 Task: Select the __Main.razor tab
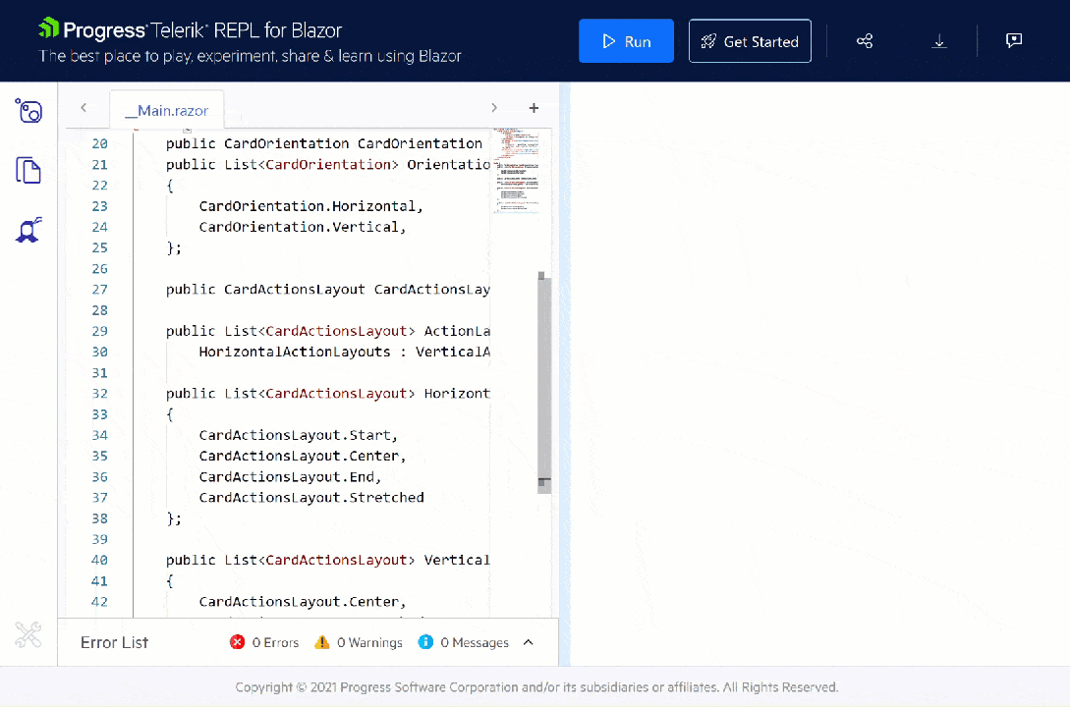[x=166, y=110]
